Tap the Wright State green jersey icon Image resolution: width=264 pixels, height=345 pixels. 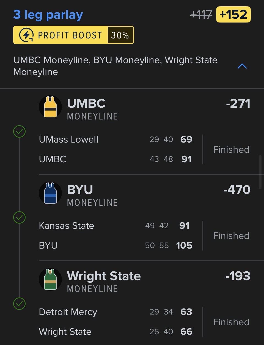(x=50, y=279)
